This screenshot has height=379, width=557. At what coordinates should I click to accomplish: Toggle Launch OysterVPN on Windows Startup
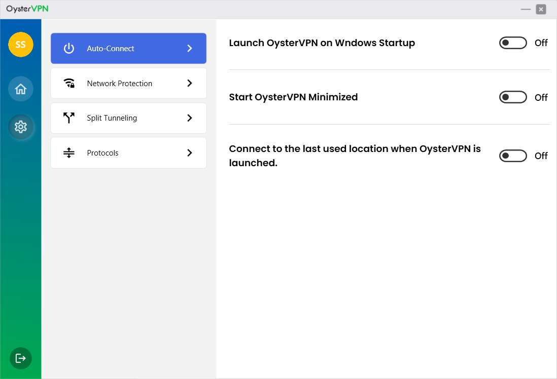pos(512,43)
